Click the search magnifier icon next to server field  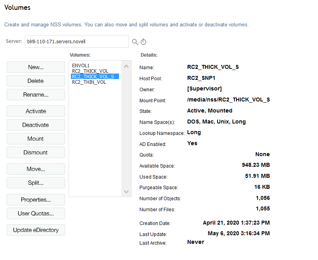[x=134, y=41]
